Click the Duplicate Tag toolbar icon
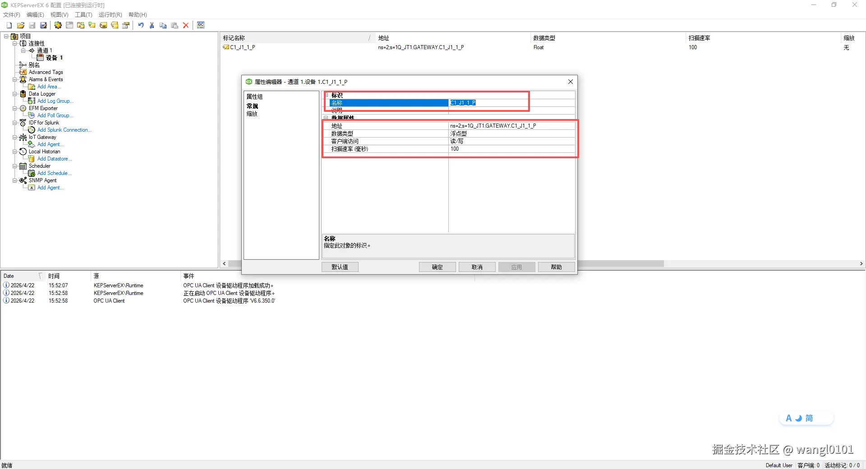866x469 pixels. pyautogui.click(x=115, y=25)
